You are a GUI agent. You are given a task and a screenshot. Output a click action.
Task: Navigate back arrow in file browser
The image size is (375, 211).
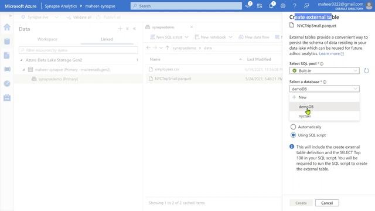[x=148, y=48]
